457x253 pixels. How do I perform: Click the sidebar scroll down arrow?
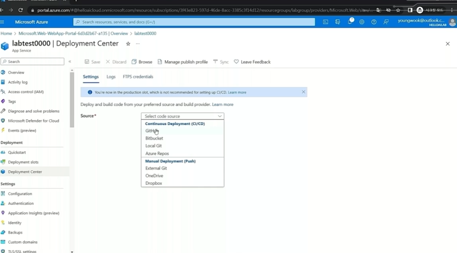[x=72, y=252]
